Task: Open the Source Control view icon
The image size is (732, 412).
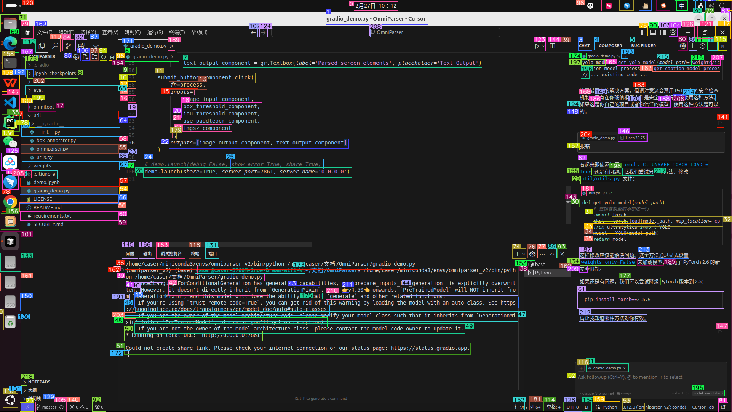Action: [x=68, y=46]
